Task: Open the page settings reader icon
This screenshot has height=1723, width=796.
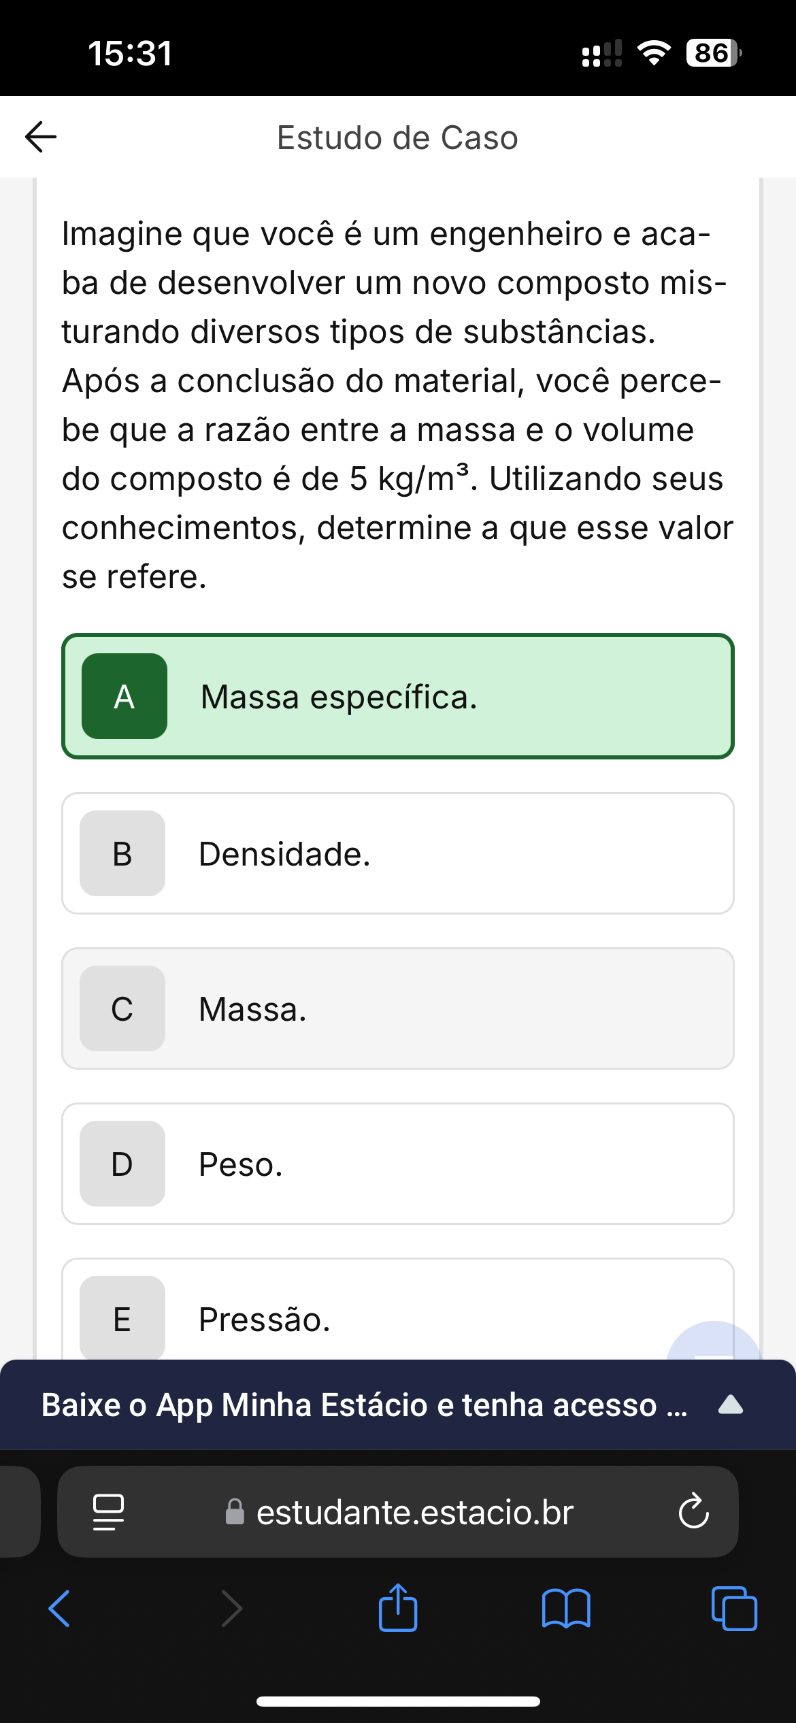Action: point(108,1511)
